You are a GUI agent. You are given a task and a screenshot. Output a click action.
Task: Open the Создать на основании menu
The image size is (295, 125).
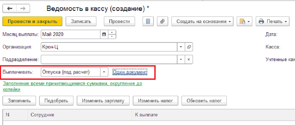click(x=202, y=21)
